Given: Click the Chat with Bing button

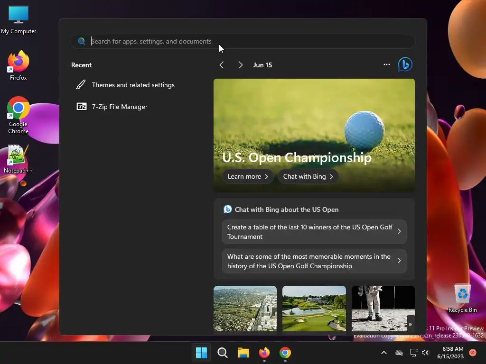Looking at the screenshot, I should (308, 176).
